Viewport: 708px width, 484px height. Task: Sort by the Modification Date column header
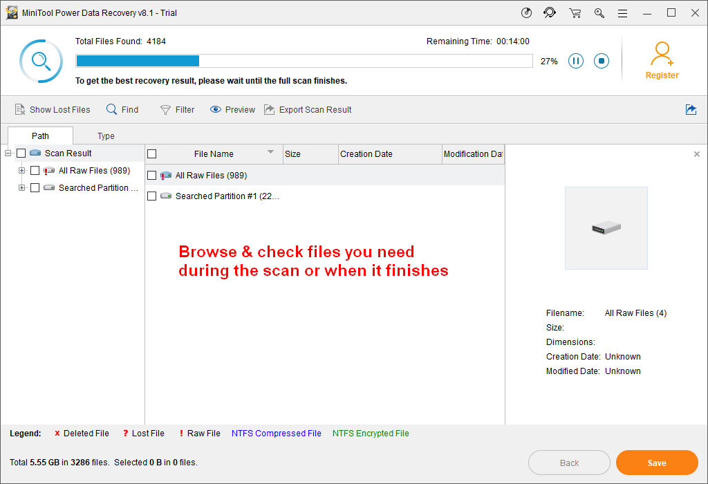tap(473, 154)
